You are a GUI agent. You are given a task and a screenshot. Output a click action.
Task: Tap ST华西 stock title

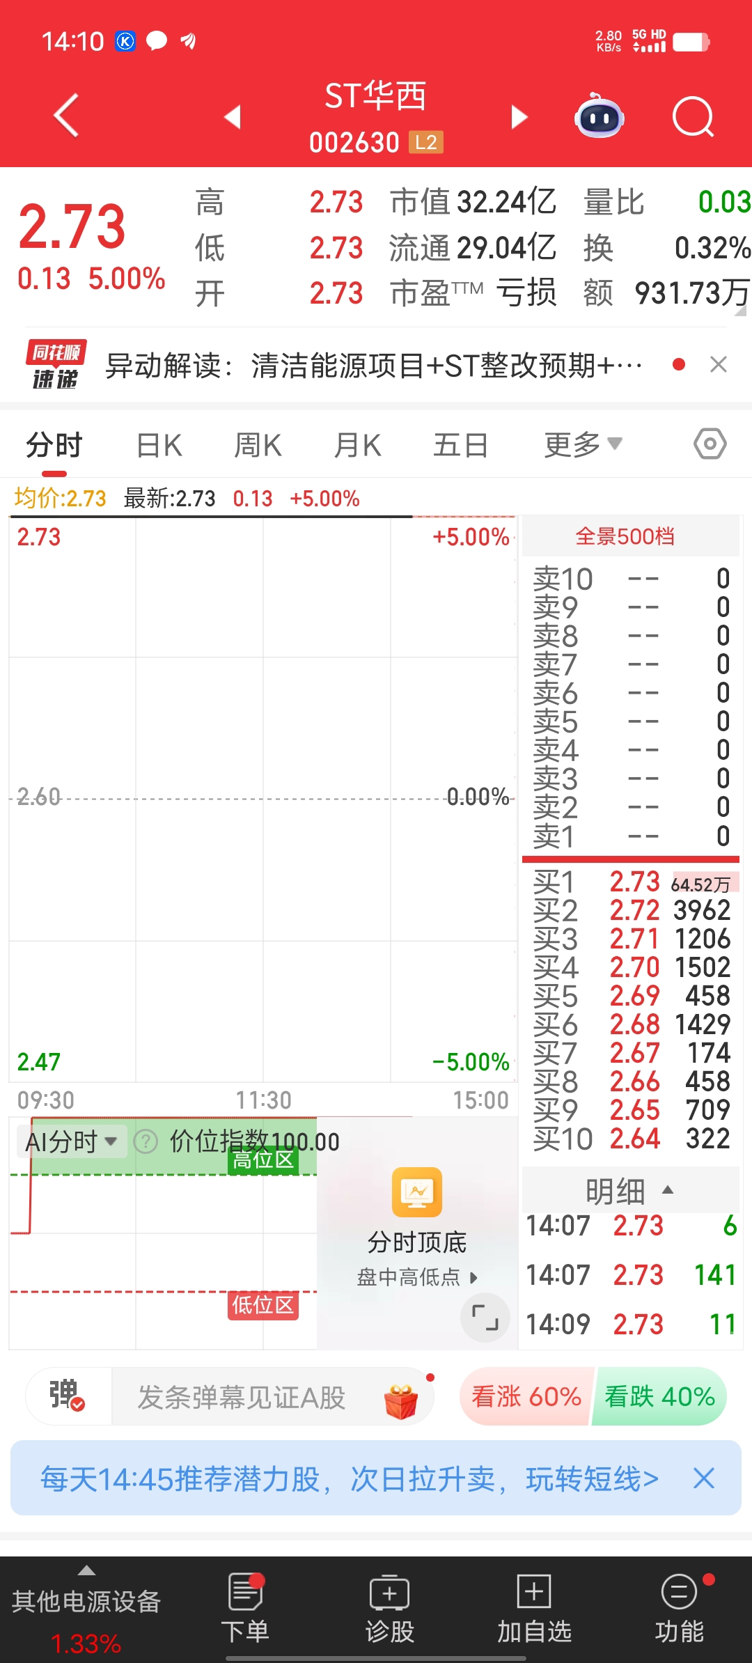(x=376, y=96)
